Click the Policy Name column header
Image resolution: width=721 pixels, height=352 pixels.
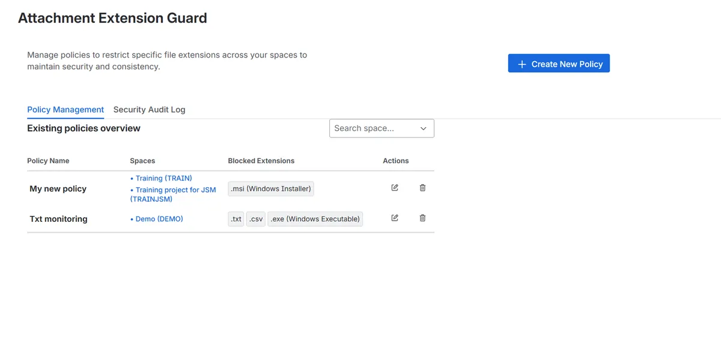pos(48,161)
